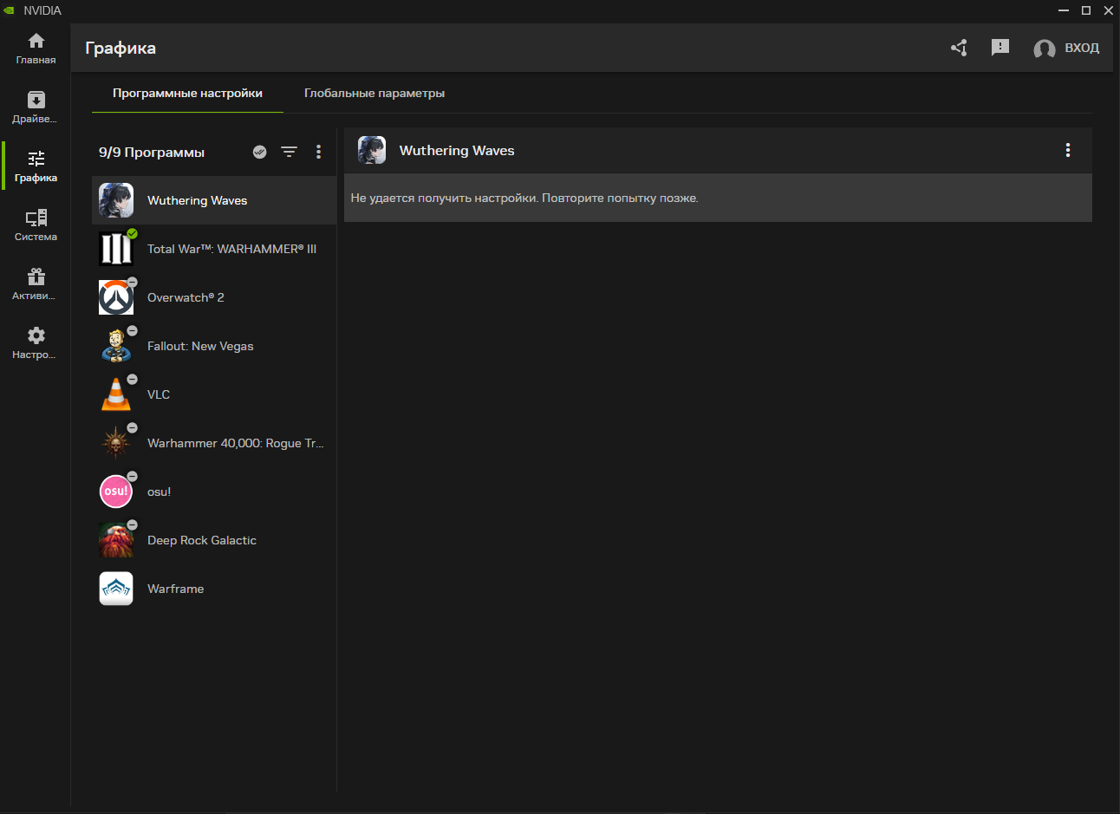
Task: Minimize the NVIDIA window
Action: [1064, 10]
